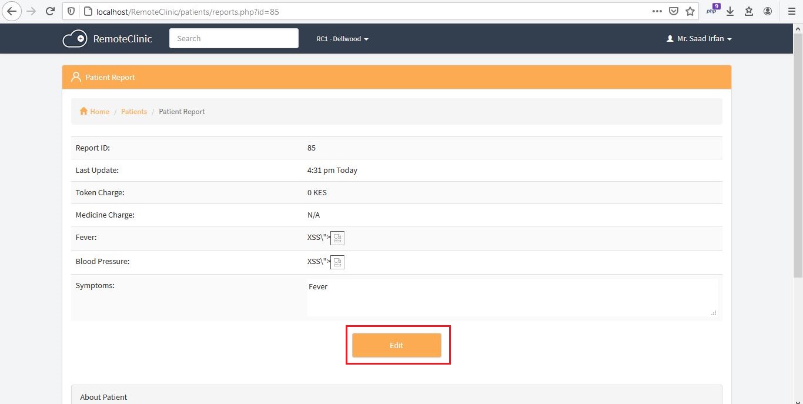The width and height of the screenshot is (803, 404).
Task: Open the Patients breadcrumb link
Action: click(x=134, y=111)
